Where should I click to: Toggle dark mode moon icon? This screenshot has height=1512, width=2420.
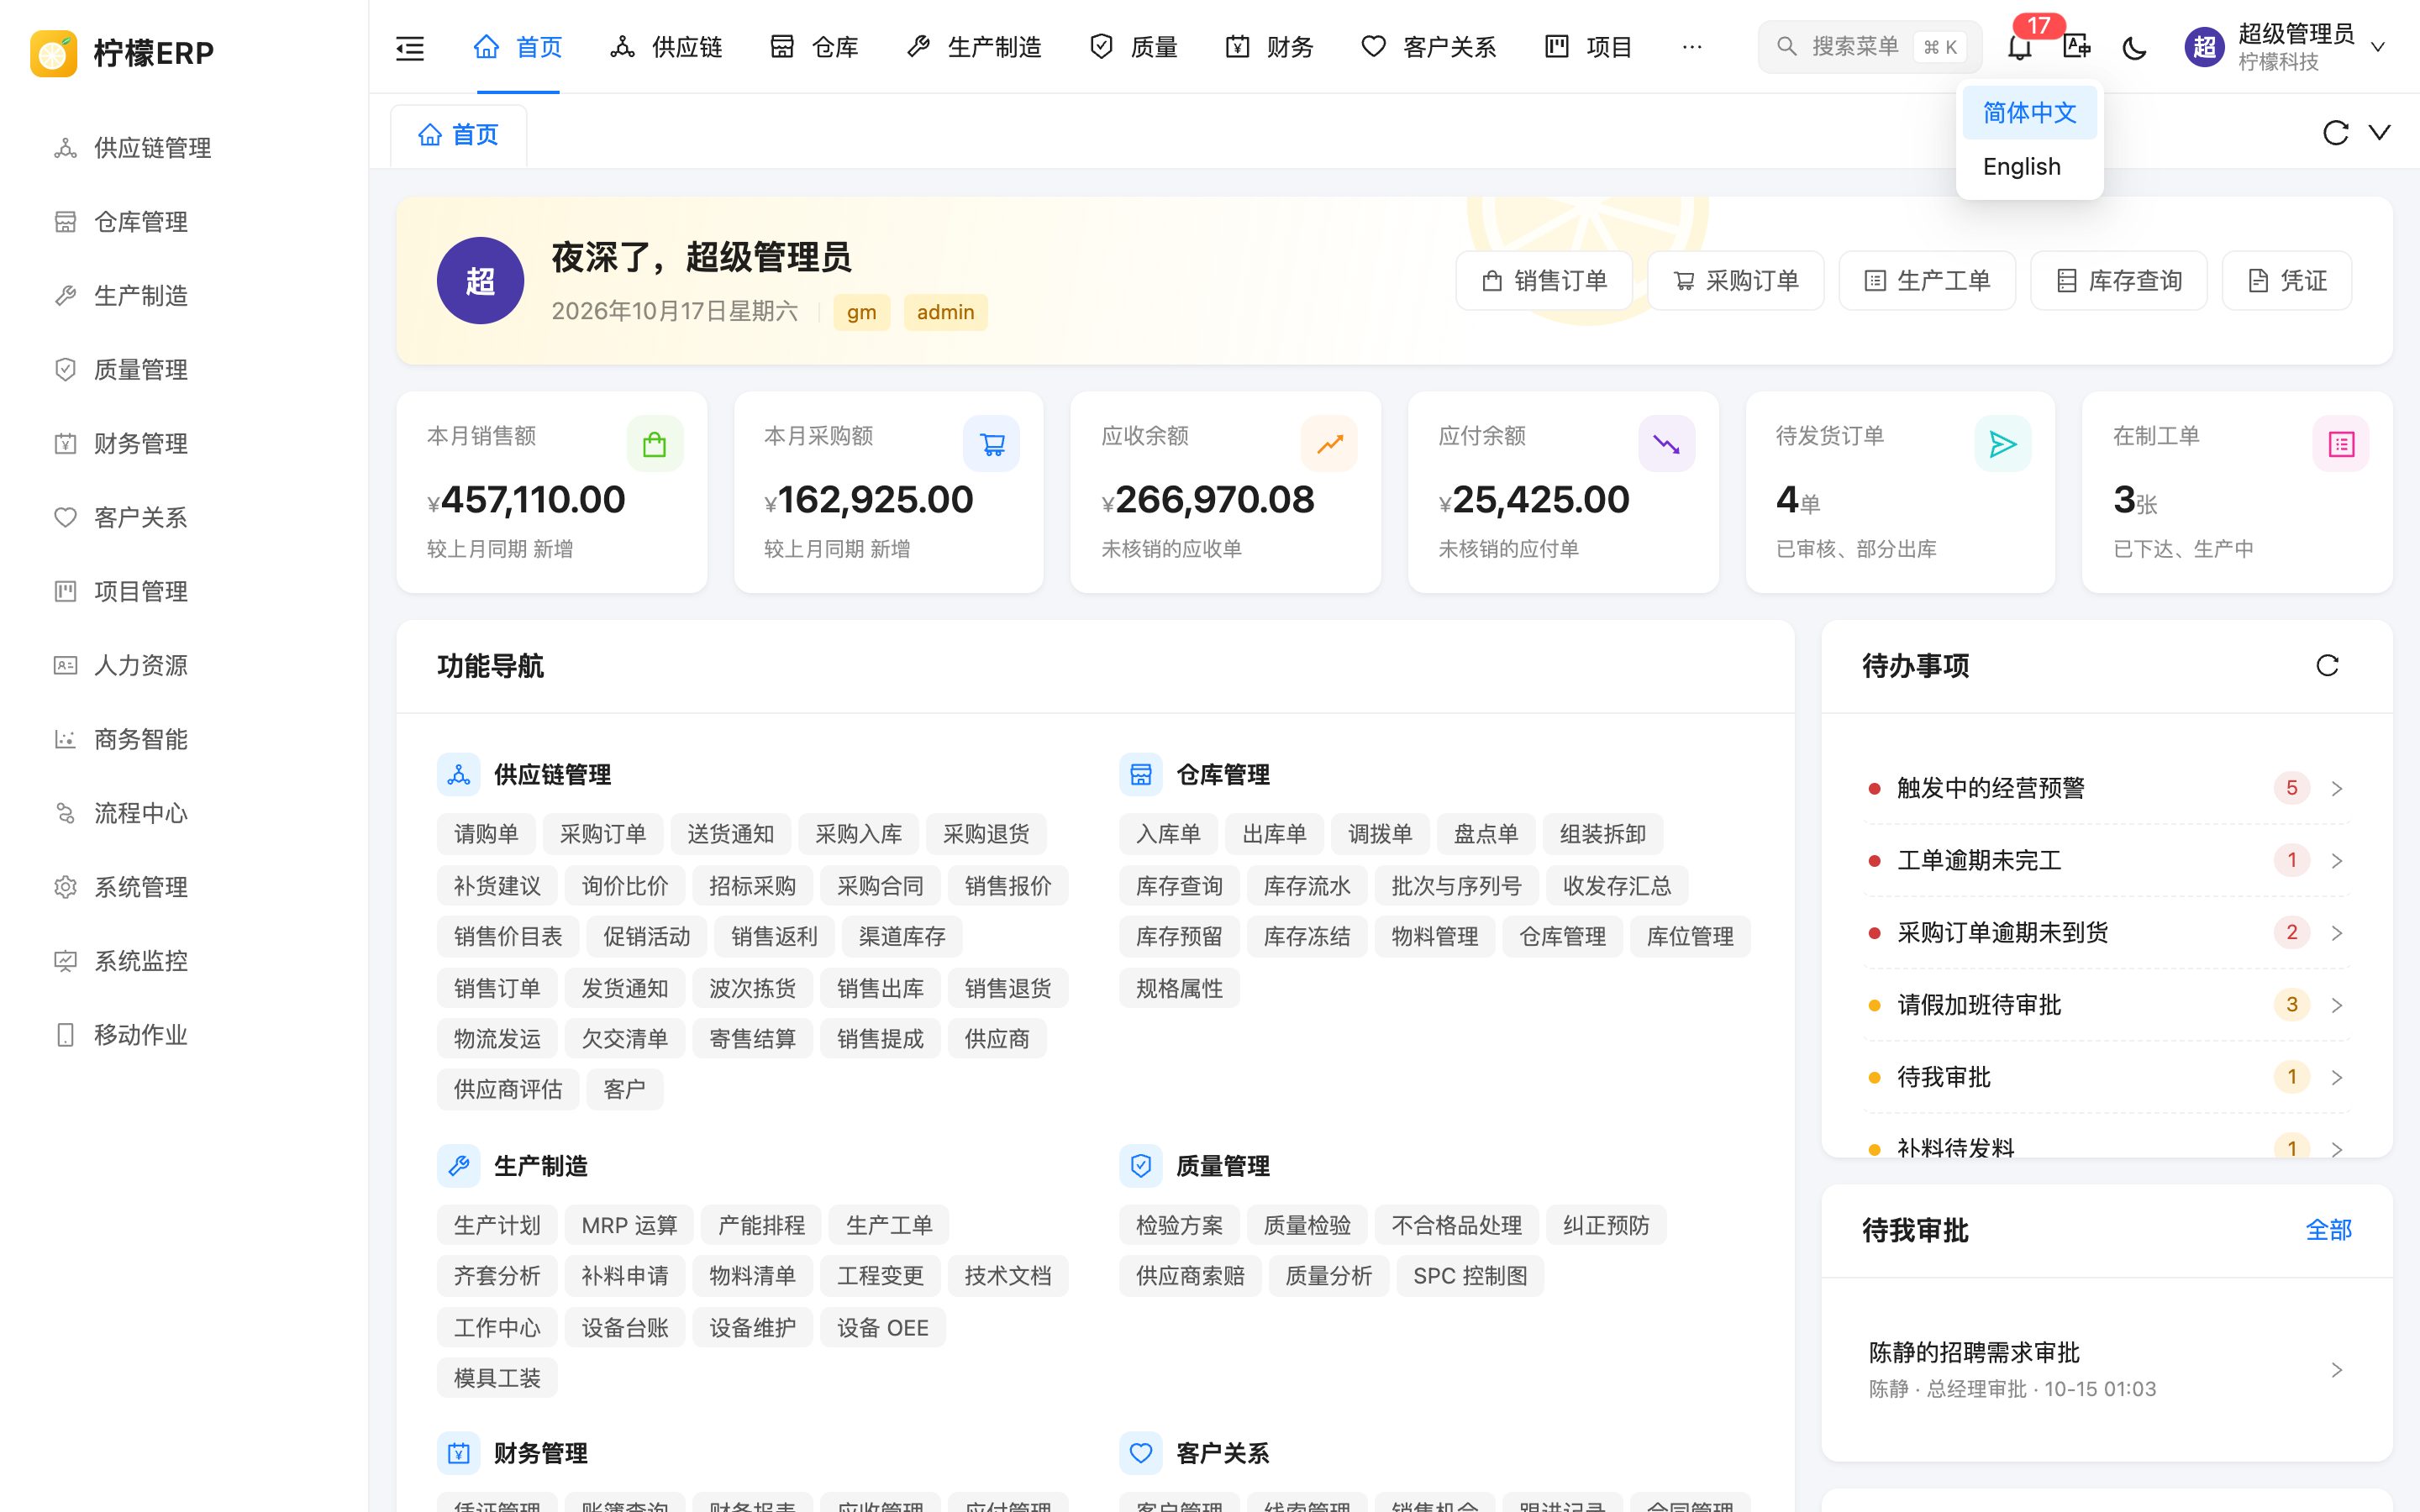coord(2134,47)
